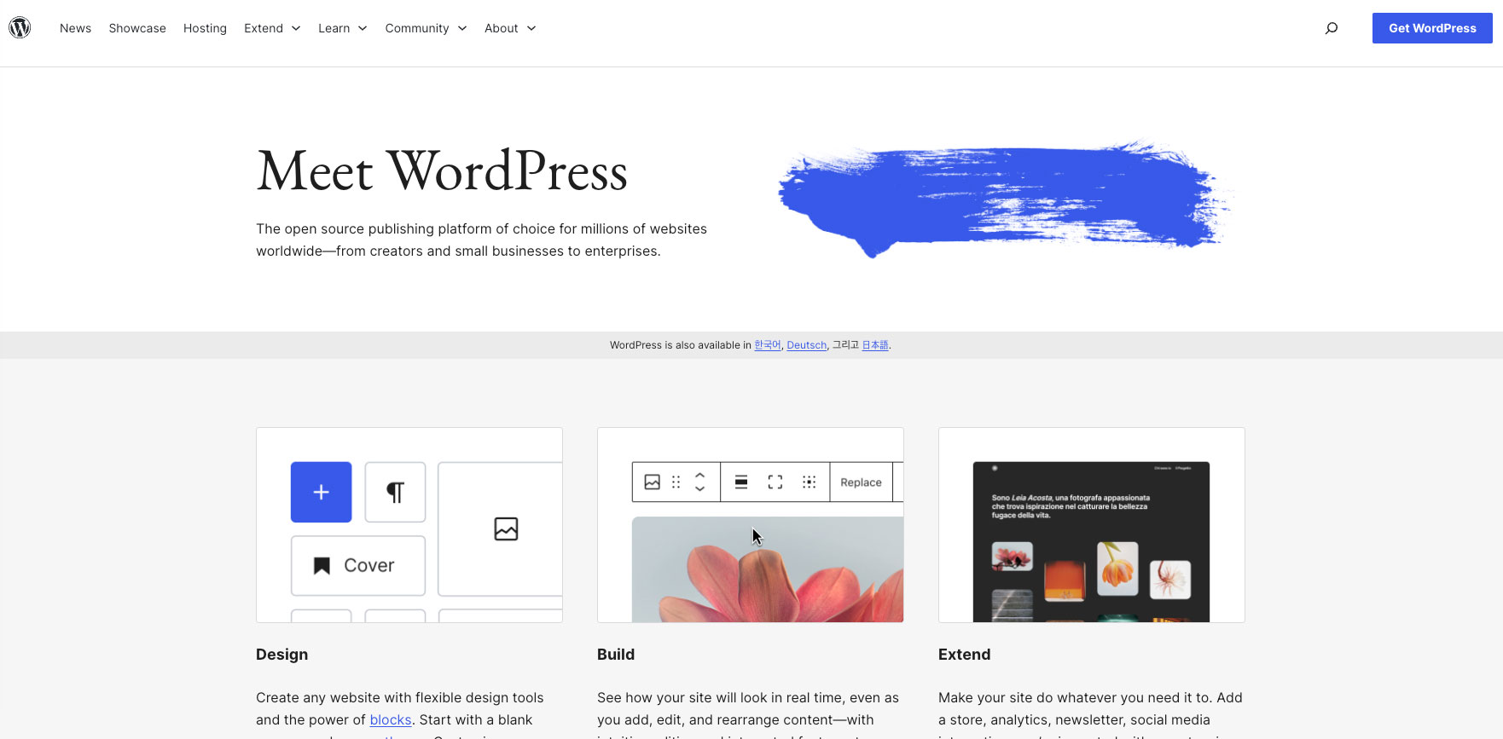This screenshot has height=739, width=1503.
Task: Switch to the Korean language link
Action: [x=768, y=345]
